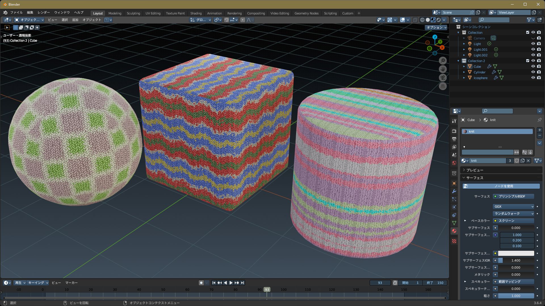Click the hand pan-view gizmo button

pos(443,69)
